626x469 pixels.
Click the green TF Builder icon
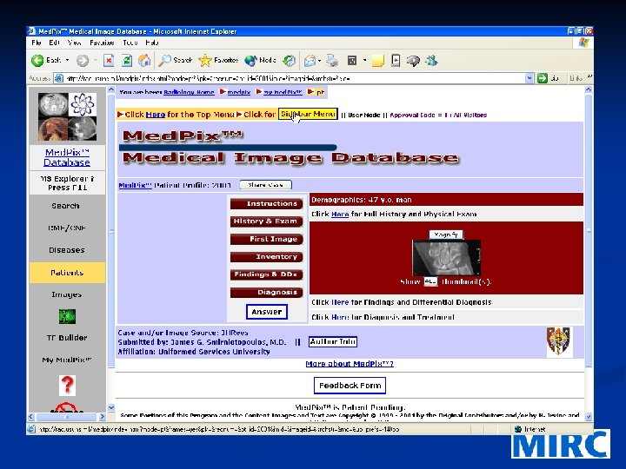click(67, 317)
